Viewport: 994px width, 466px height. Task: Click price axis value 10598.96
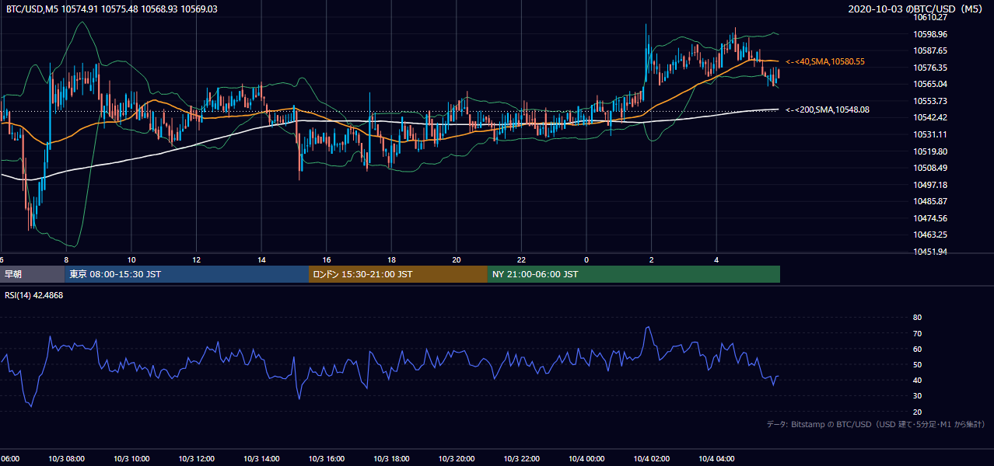click(930, 34)
